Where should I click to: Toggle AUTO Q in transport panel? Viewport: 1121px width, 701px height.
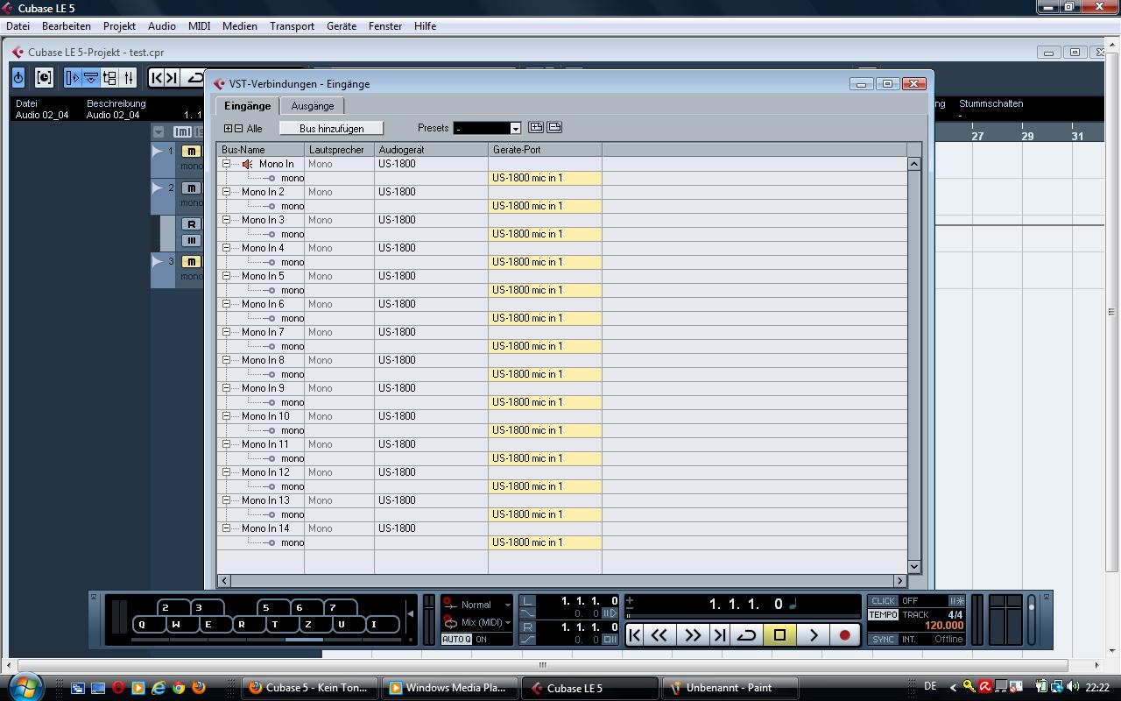(456, 640)
